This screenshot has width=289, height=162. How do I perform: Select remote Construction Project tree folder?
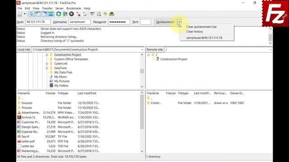point(174,59)
